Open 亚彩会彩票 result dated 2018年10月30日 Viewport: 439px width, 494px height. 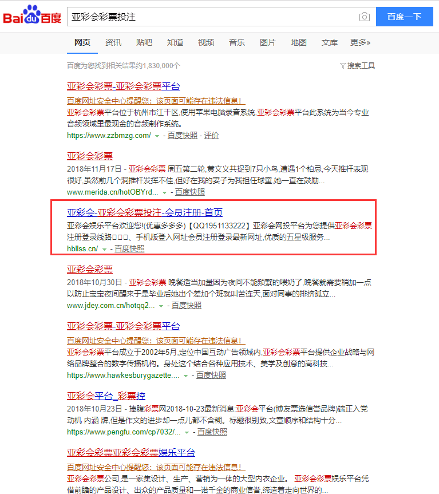pos(90,270)
